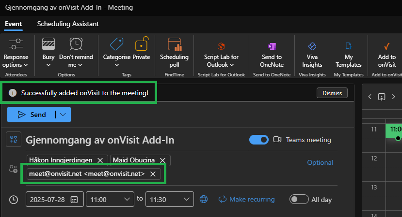Remove attendee Maid Obucina

tap(162, 160)
